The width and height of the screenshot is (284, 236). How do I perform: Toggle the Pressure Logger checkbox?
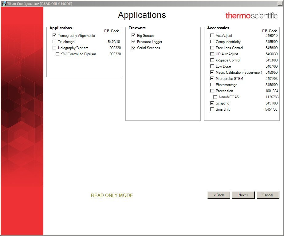click(x=133, y=42)
